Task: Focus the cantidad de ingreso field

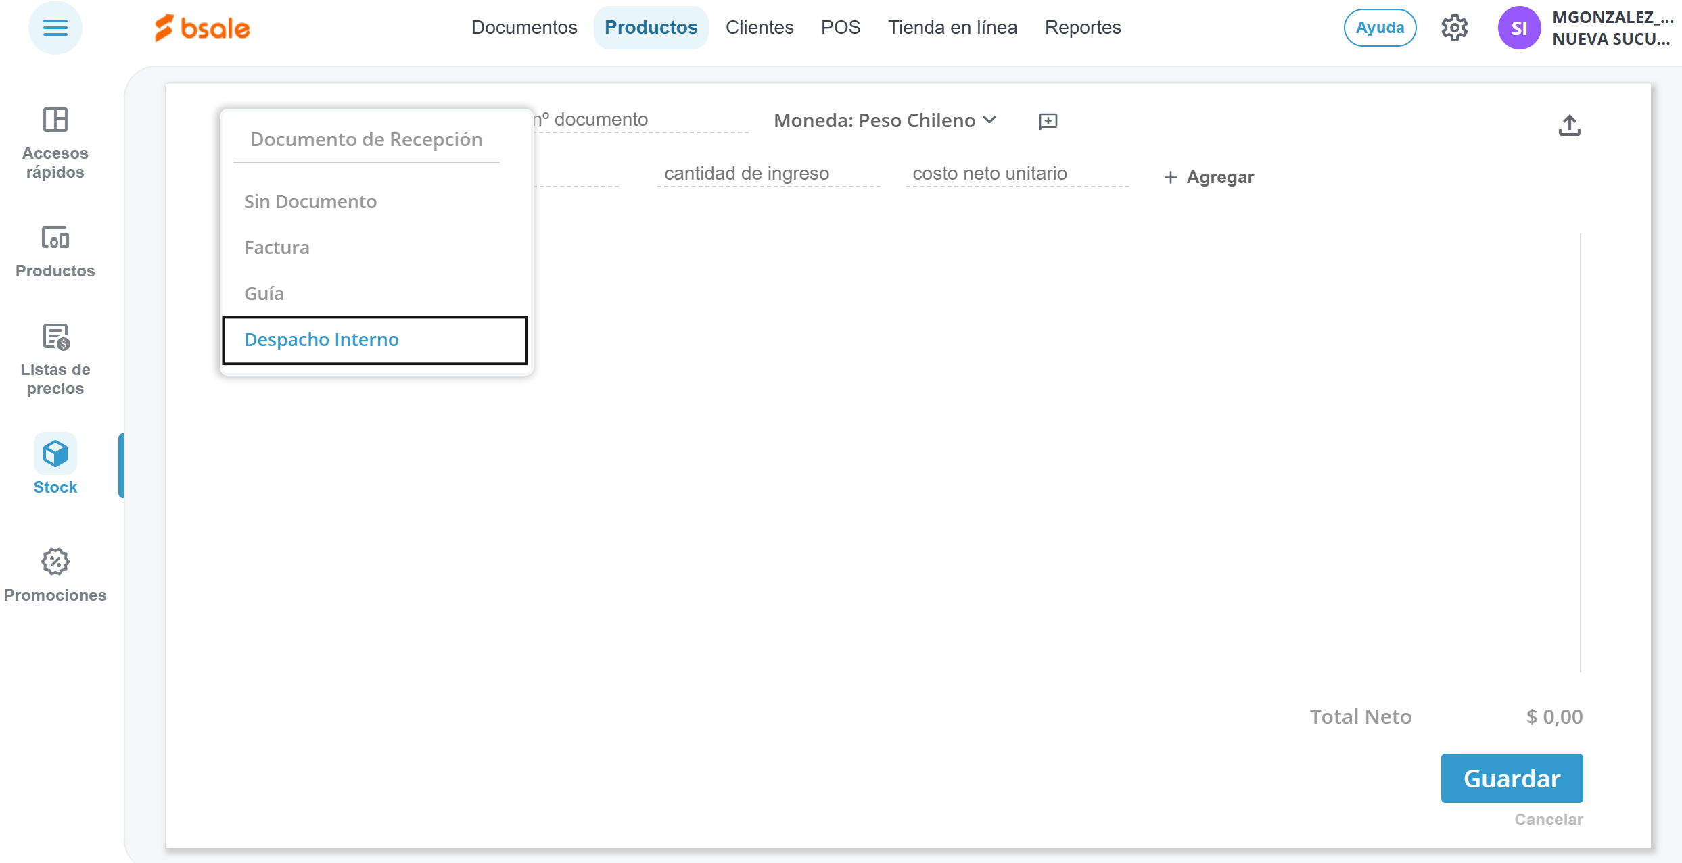Action: click(768, 174)
